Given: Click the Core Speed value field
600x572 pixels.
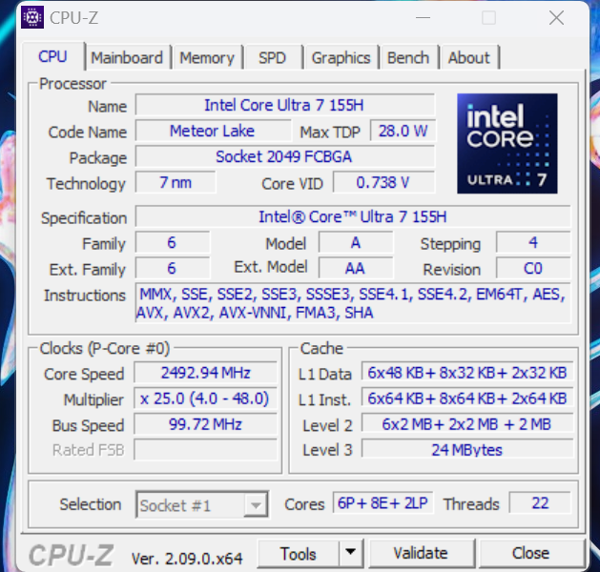Looking at the screenshot, I should (206, 374).
